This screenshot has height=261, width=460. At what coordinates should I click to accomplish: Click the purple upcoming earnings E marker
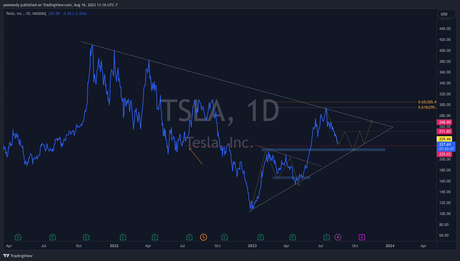coord(362,237)
